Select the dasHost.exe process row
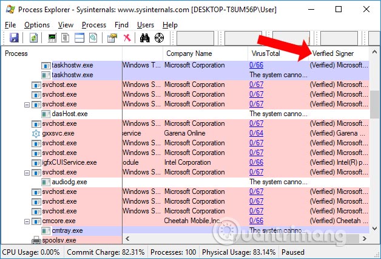The height and width of the screenshot is (259, 381). pyautogui.click(x=186, y=114)
